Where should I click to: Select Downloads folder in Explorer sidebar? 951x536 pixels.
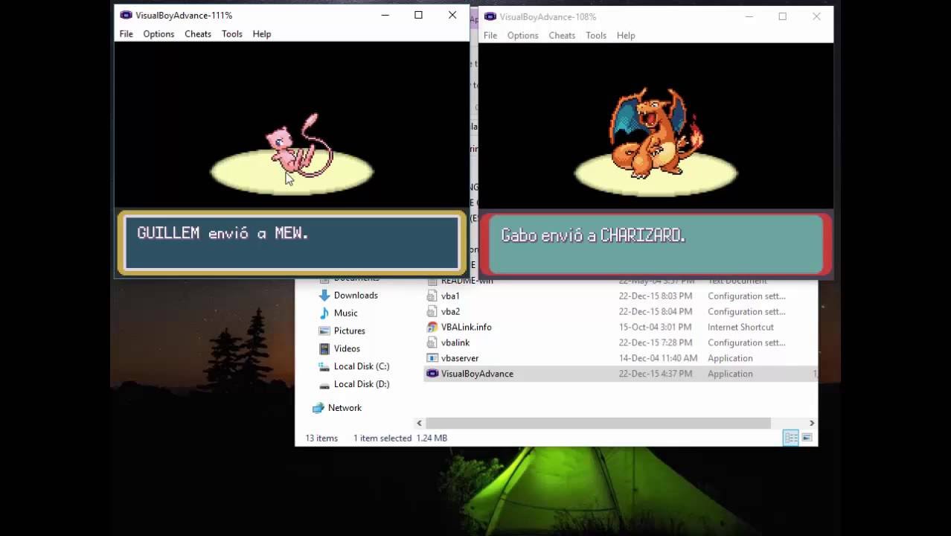(x=356, y=295)
